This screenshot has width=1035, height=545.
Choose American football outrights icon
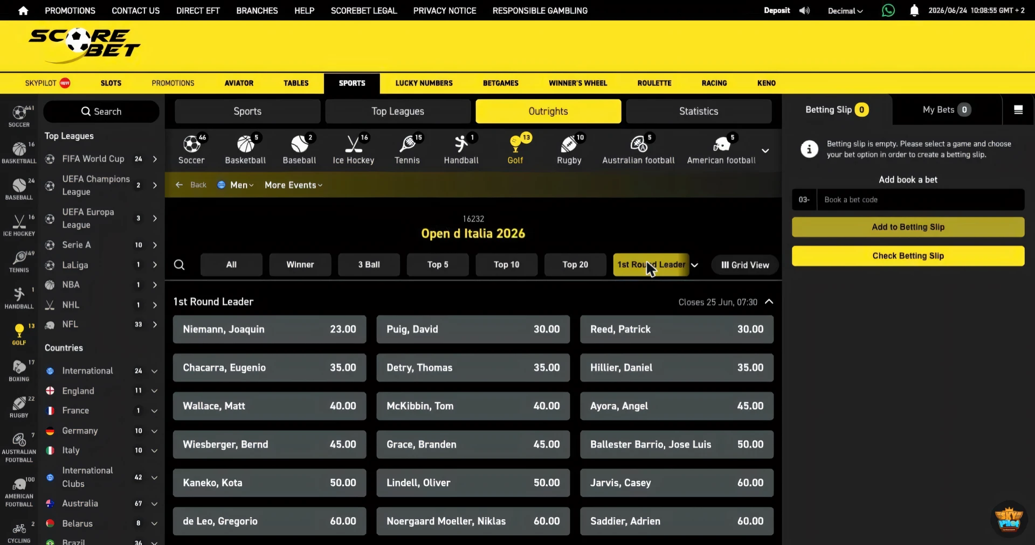pos(721,150)
